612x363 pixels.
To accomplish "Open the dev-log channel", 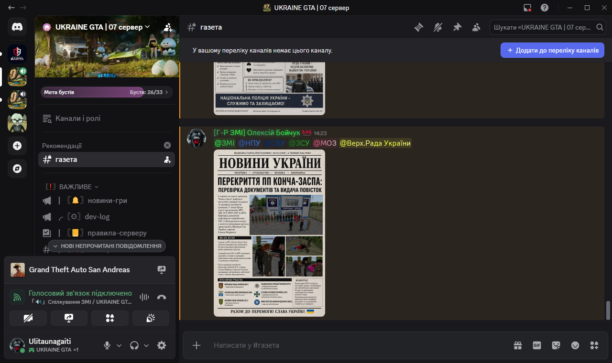I will click(106, 217).
